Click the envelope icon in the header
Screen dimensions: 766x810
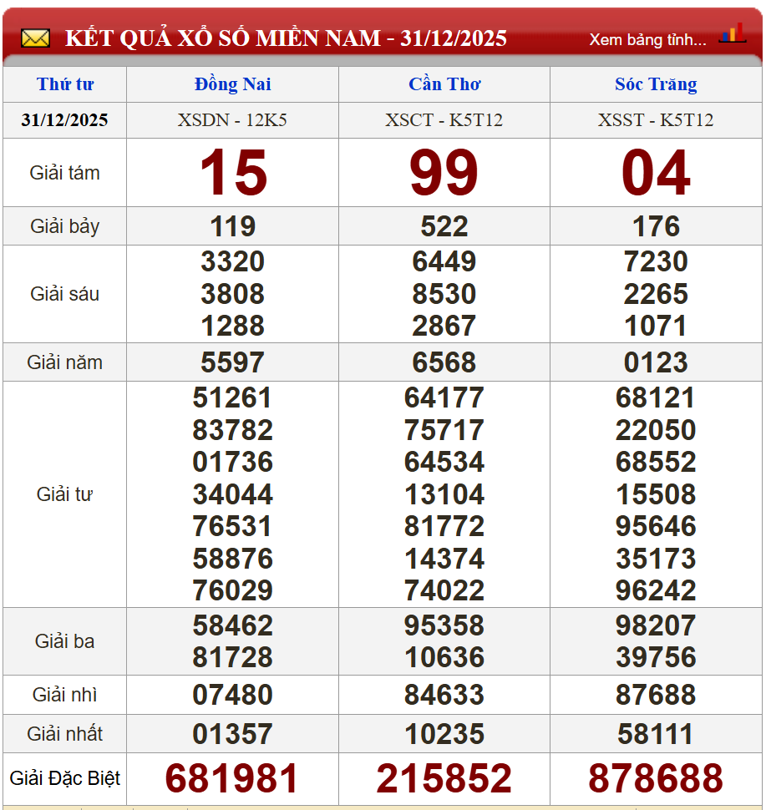(x=35, y=38)
